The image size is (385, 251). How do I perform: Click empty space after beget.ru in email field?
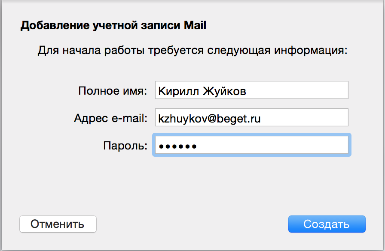tap(305, 117)
